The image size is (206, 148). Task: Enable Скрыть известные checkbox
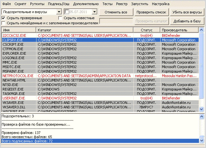pyautogui.click(x=60, y=18)
